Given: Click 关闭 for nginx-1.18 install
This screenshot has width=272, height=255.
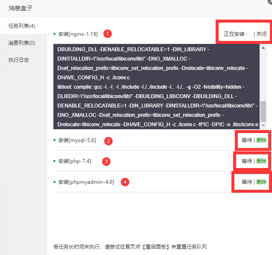Looking at the screenshot, I should tap(261, 34).
